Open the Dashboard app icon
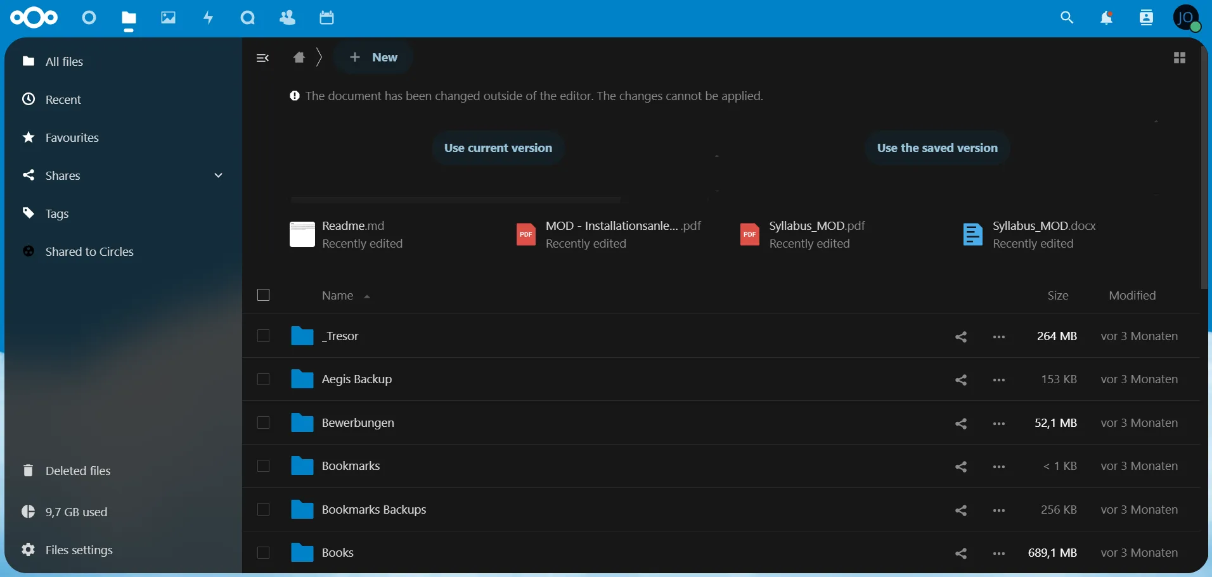Viewport: 1212px width, 577px height. point(89,18)
